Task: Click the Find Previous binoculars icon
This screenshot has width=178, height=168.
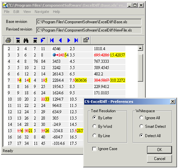Action: pyautogui.click(x=18, y=40)
